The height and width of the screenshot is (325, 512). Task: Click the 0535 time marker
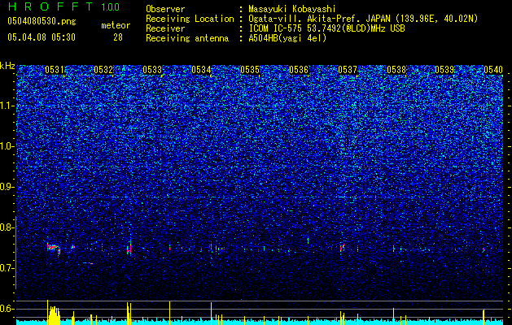click(x=250, y=70)
